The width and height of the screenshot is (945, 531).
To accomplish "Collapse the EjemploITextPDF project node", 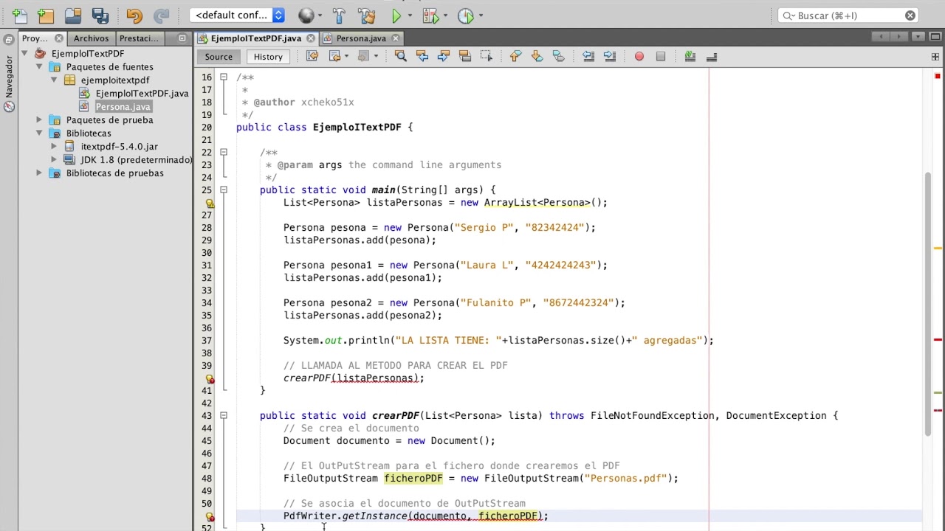I will (x=24, y=53).
